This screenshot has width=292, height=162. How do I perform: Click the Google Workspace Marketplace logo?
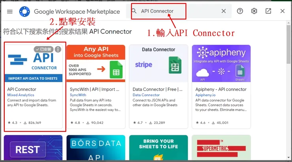point(24,11)
